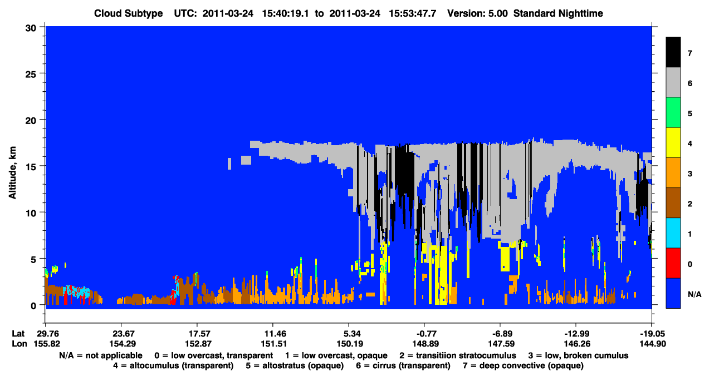The width and height of the screenshot is (724, 371).
Task: Click legend text '5 = altostratus (opaque)'
Action: pos(294,365)
